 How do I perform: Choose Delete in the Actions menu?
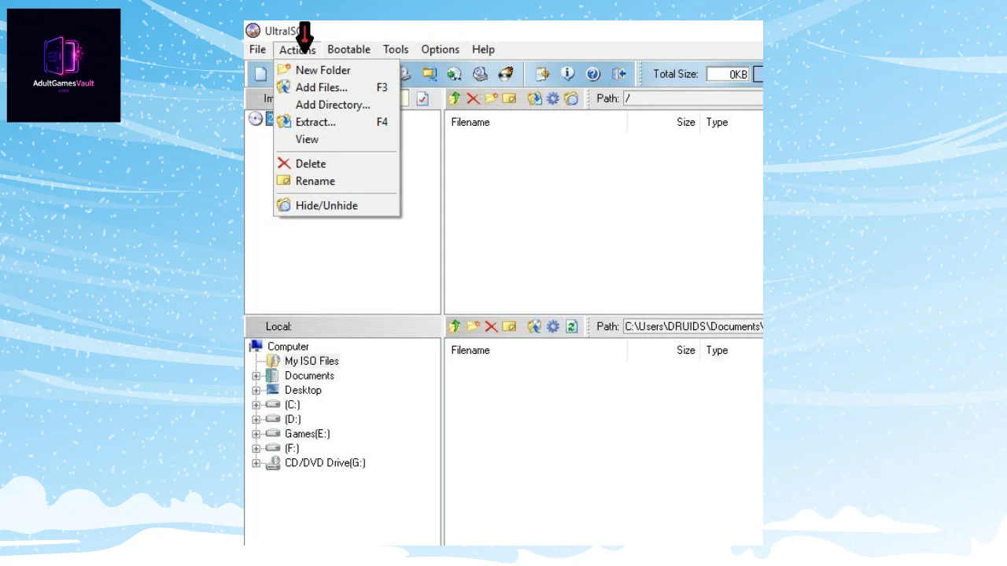[x=337, y=164]
